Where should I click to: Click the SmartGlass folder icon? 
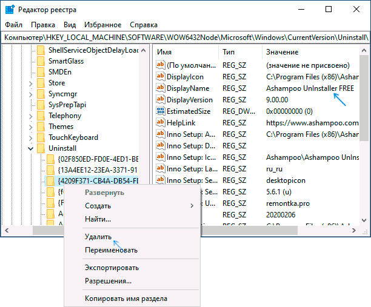[x=41, y=61]
